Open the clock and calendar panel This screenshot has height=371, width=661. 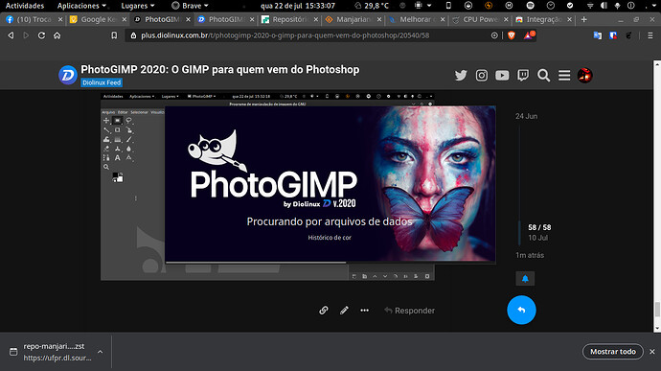298,6
